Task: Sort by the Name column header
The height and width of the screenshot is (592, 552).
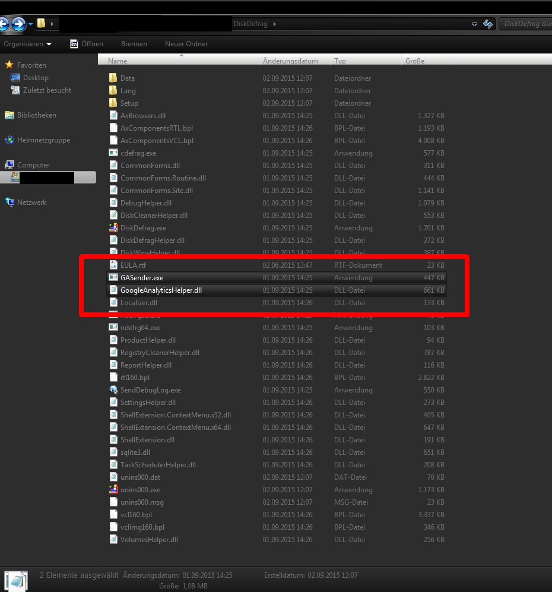Action: point(178,61)
